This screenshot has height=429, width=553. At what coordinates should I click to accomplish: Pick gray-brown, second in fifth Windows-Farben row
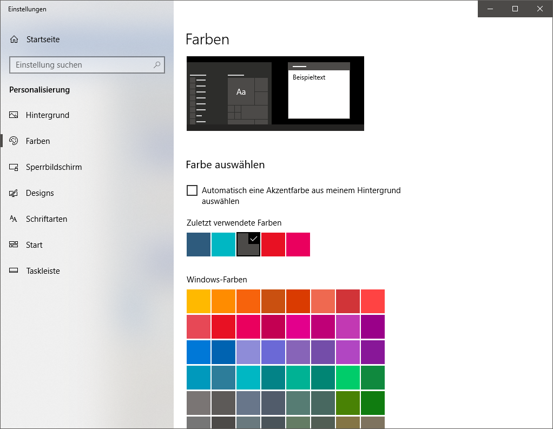(223, 403)
